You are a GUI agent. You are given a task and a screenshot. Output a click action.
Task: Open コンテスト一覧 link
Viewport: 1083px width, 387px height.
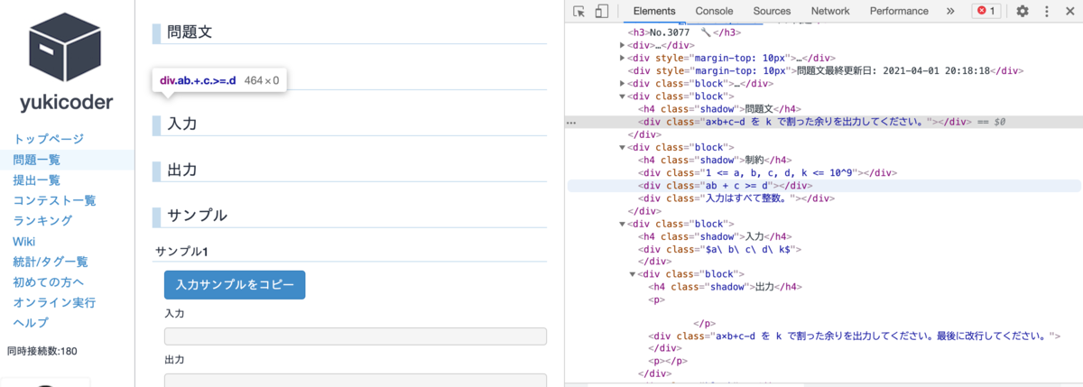click(x=54, y=200)
